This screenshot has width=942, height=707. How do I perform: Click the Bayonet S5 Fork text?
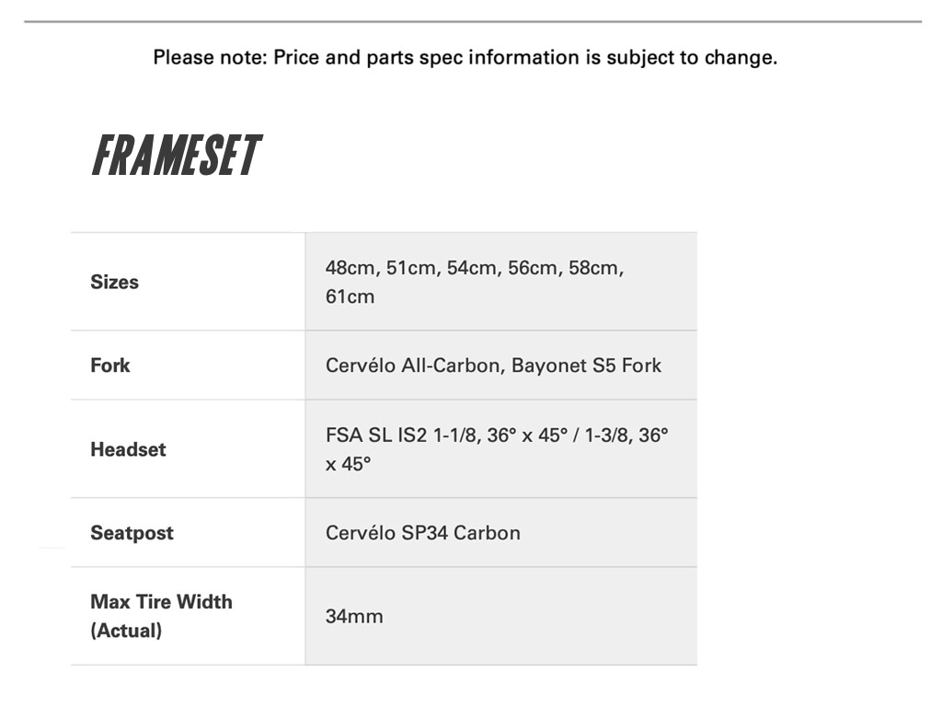[586, 365]
